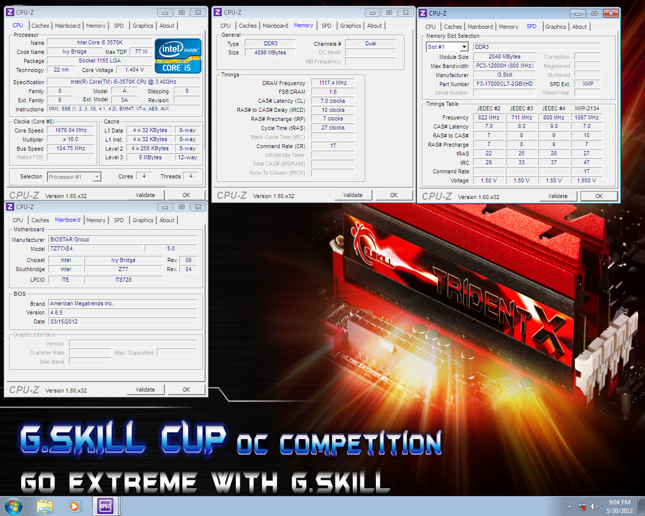This screenshot has height=516, width=645.
Task: Click OK in CPU window
Action: (186, 195)
